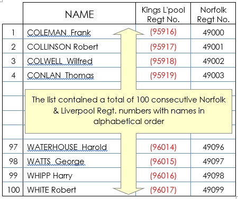Select the red number (95916)
The width and height of the screenshot is (238, 199).
tap(163, 32)
